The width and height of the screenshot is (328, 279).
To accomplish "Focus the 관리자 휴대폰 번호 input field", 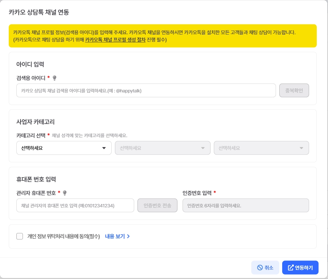I will pyautogui.click(x=75, y=206).
